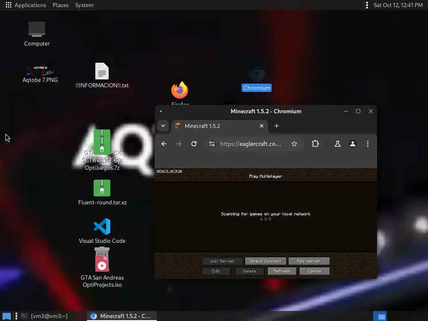The width and height of the screenshot is (428, 321).
Task: Select Minecraft 1.5.2 Chromium taskbar entry
Action: click(x=122, y=316)
